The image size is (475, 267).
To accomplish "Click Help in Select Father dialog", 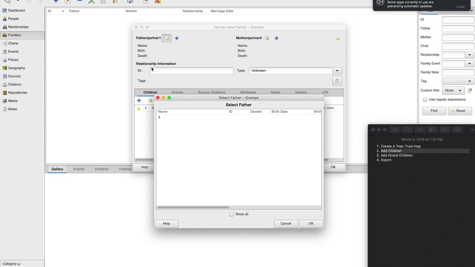I will [166, 224].
